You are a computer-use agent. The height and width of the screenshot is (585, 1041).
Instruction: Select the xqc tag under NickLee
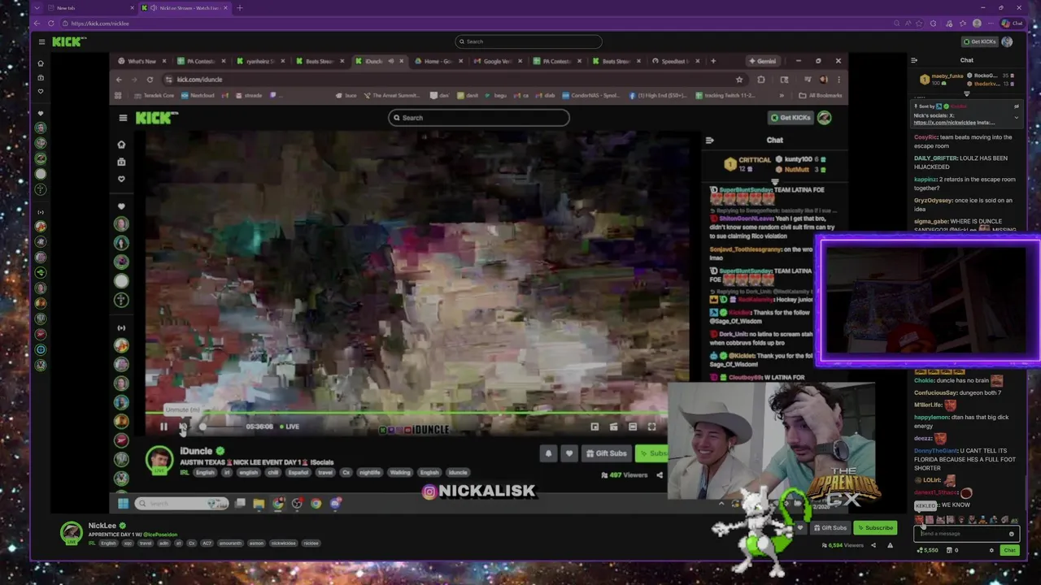pyautogui.click(x=128, y=543)
